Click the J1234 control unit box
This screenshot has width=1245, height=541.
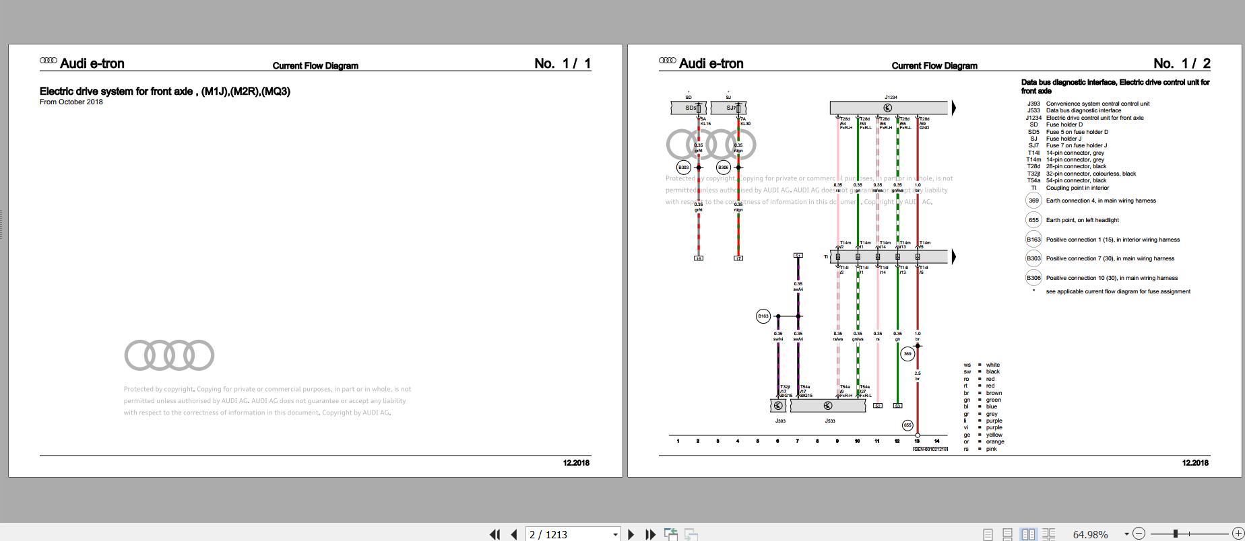pos(889,108)
